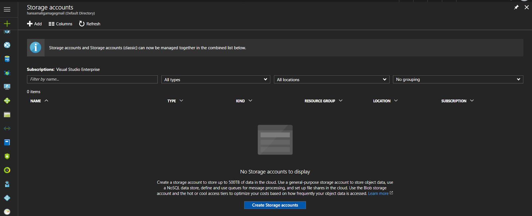This screenshot has height=216, width=532.
Task: Click the Visual Studio Enterprise subscription text
Action: 78,69
